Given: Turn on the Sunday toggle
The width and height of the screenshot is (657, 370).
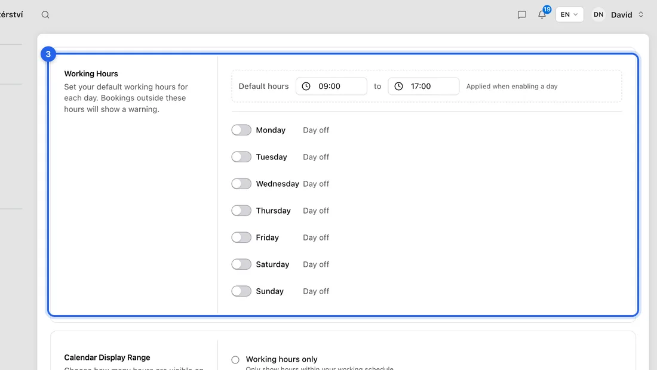Looking at the screenshot, I should pyautogui.click(x=241, y=291).
